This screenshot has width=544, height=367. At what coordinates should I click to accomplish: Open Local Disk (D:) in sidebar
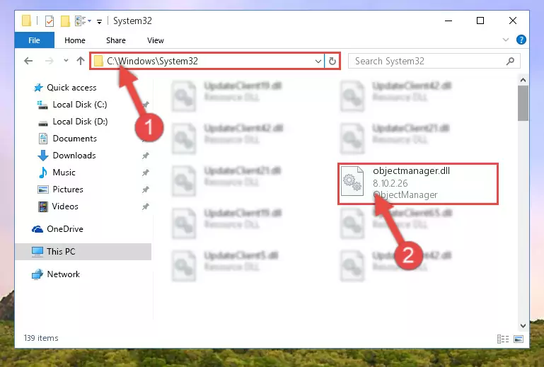point(80,122)
